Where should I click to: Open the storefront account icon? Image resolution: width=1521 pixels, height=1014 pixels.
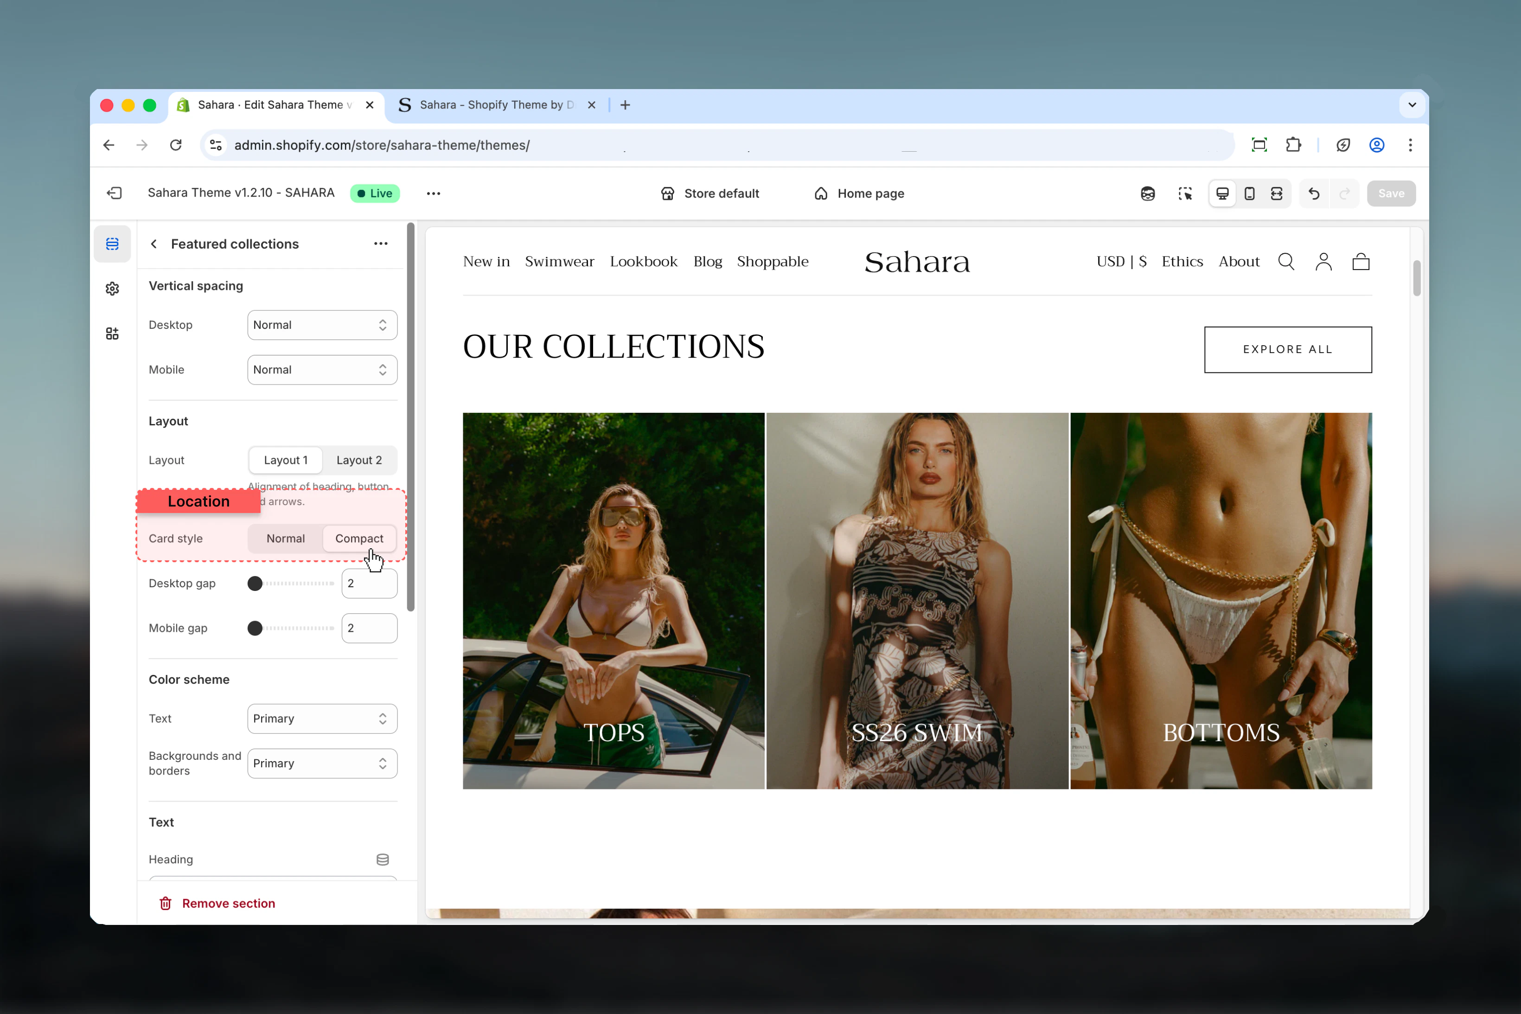[1324, 261]
